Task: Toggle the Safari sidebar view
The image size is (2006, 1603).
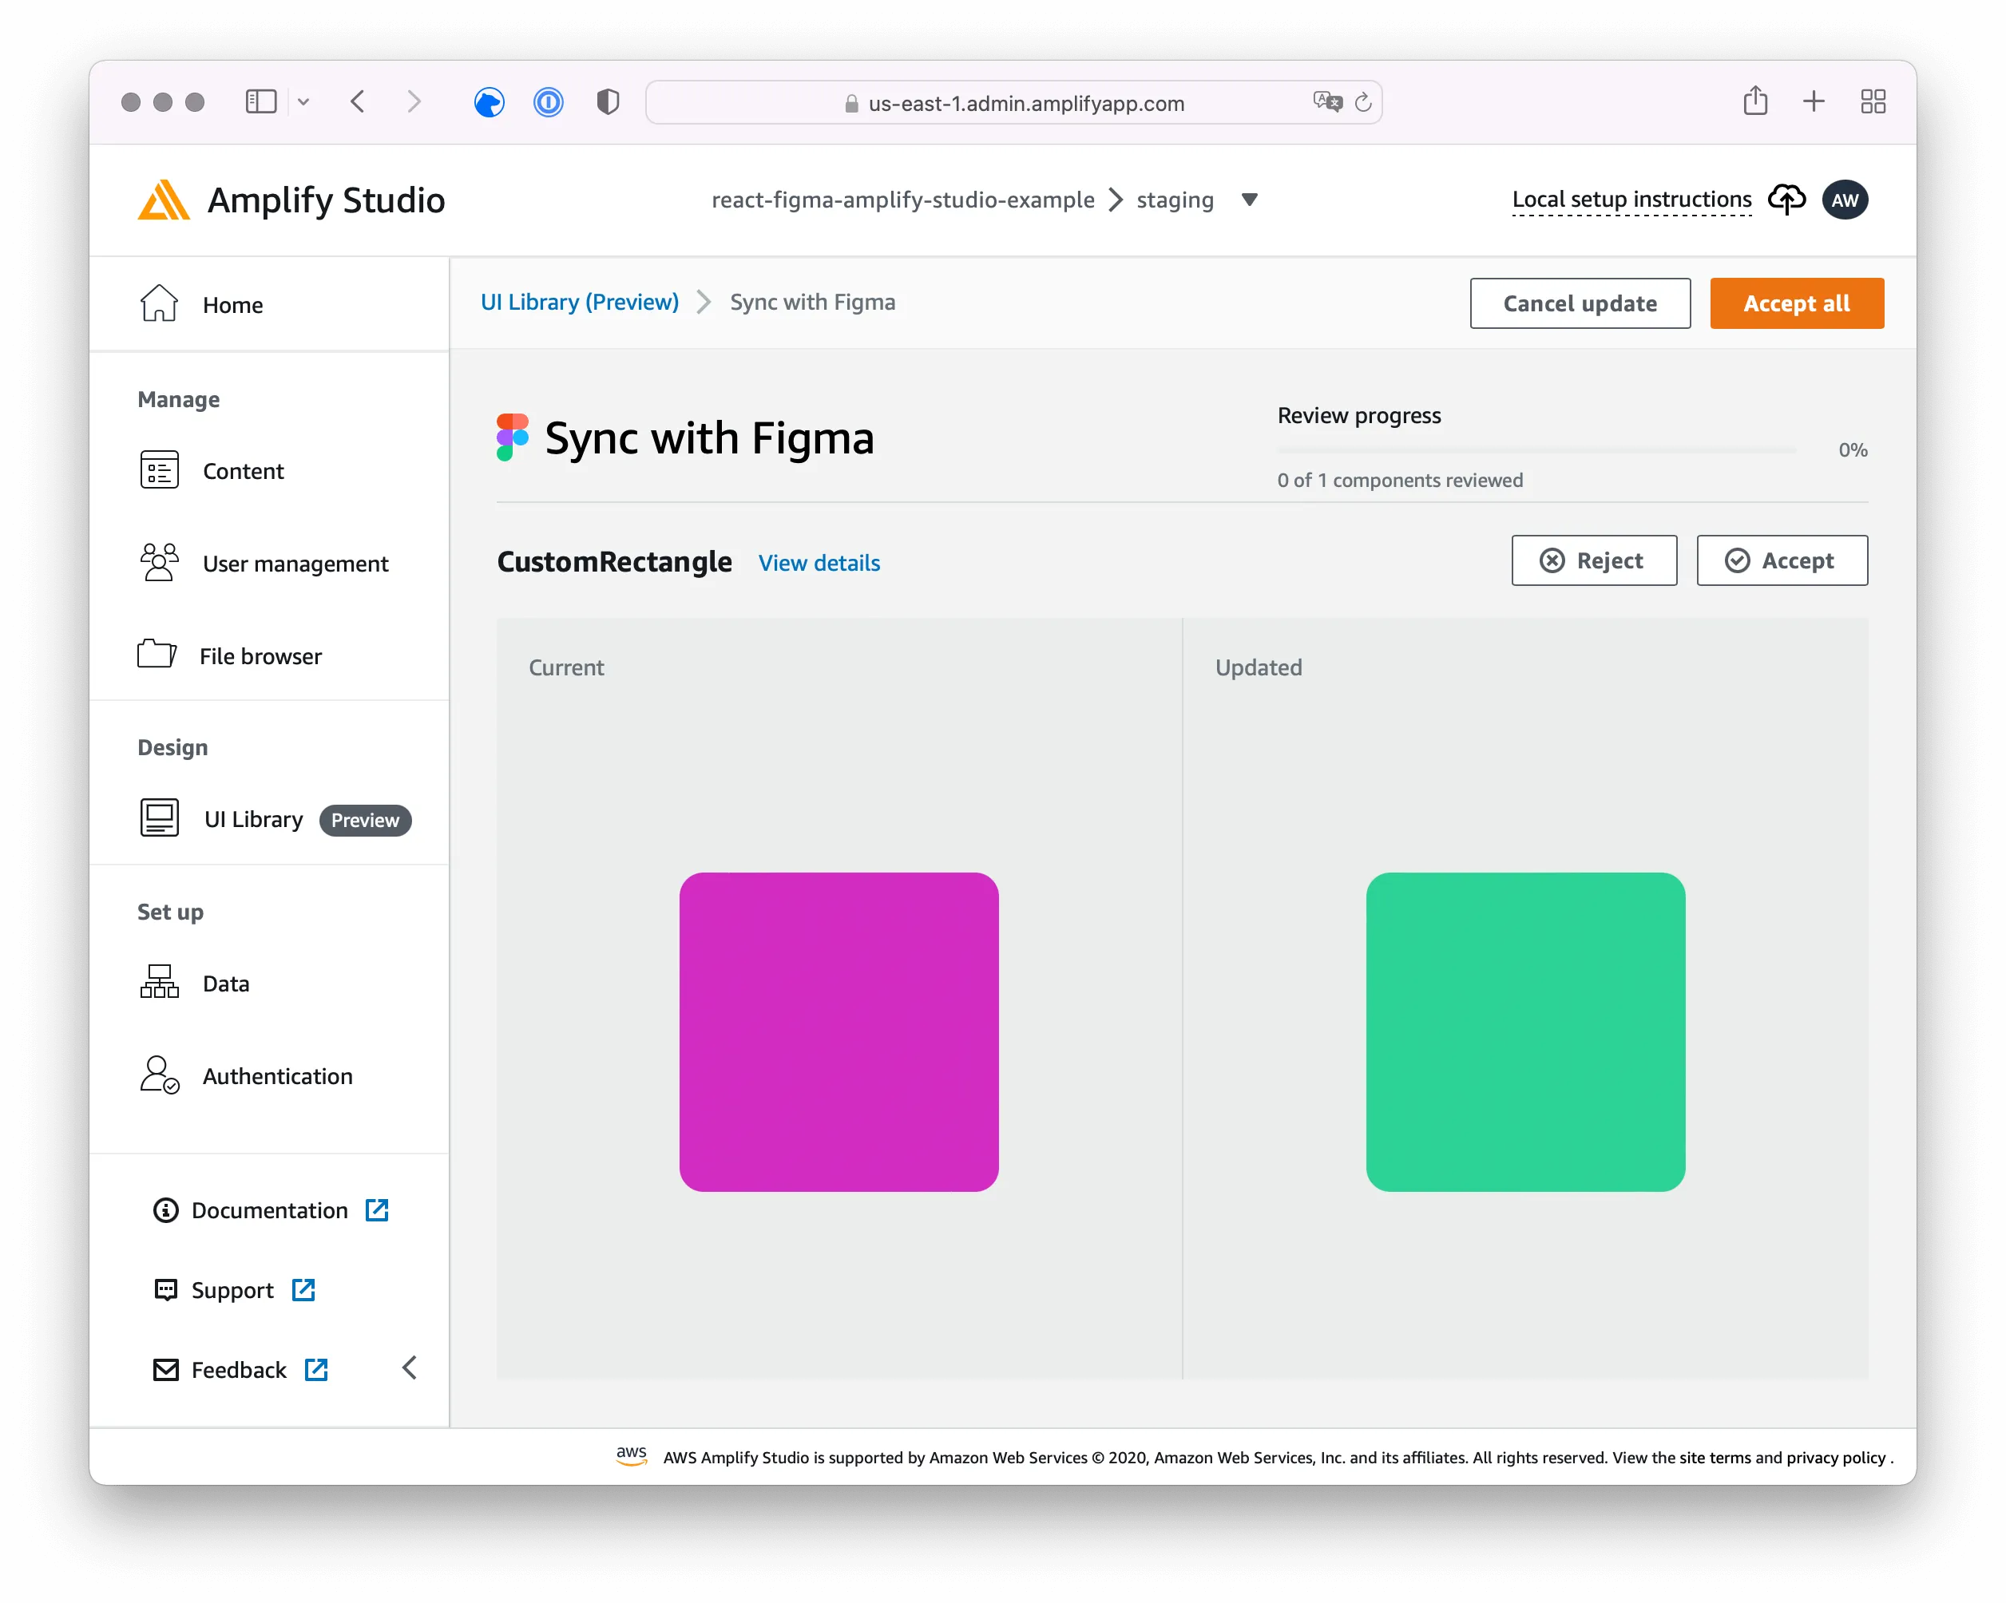Action: [261, 102]
